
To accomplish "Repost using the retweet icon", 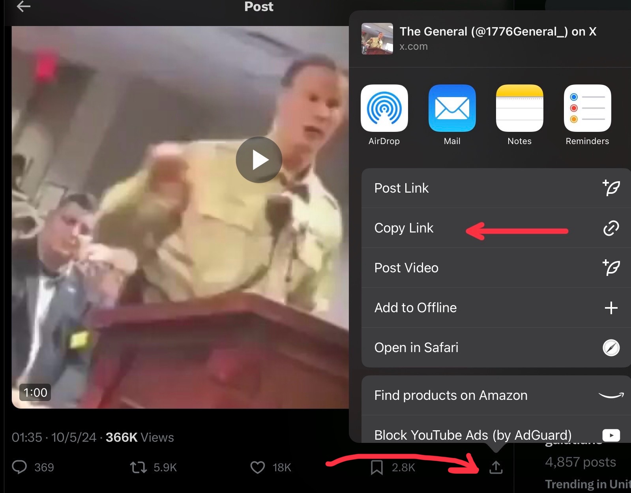I will [x=138, y=468].
